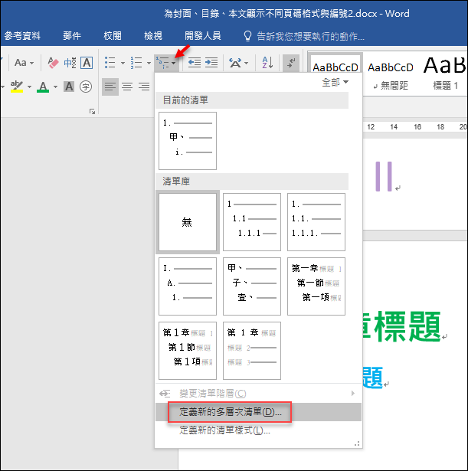Viewport: 468px width, 471px height.
Task: Toggle show paragraph marks icon
Action: coord(291,63)
